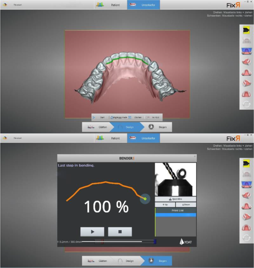Pick the red front-view arch icon, upper screenshot

pyautogui.click(x=246, y=73)
